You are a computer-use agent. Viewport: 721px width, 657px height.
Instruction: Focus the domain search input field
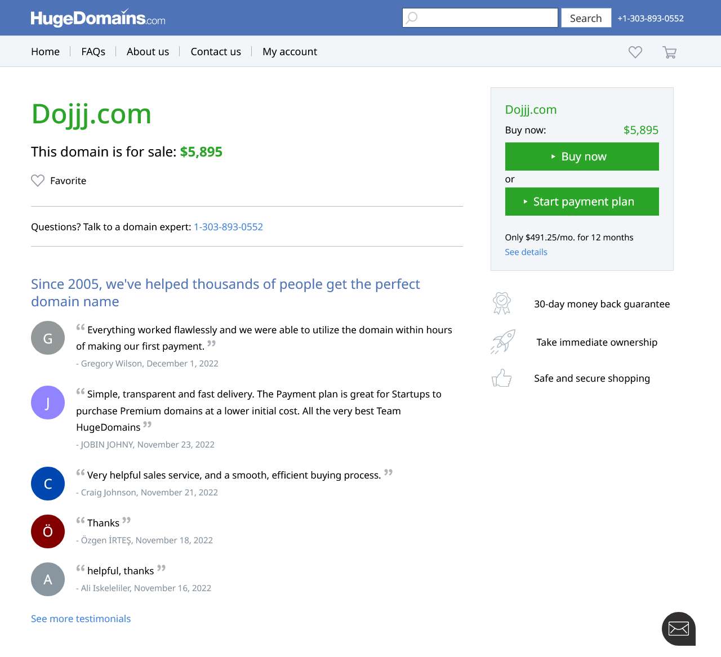480,17
